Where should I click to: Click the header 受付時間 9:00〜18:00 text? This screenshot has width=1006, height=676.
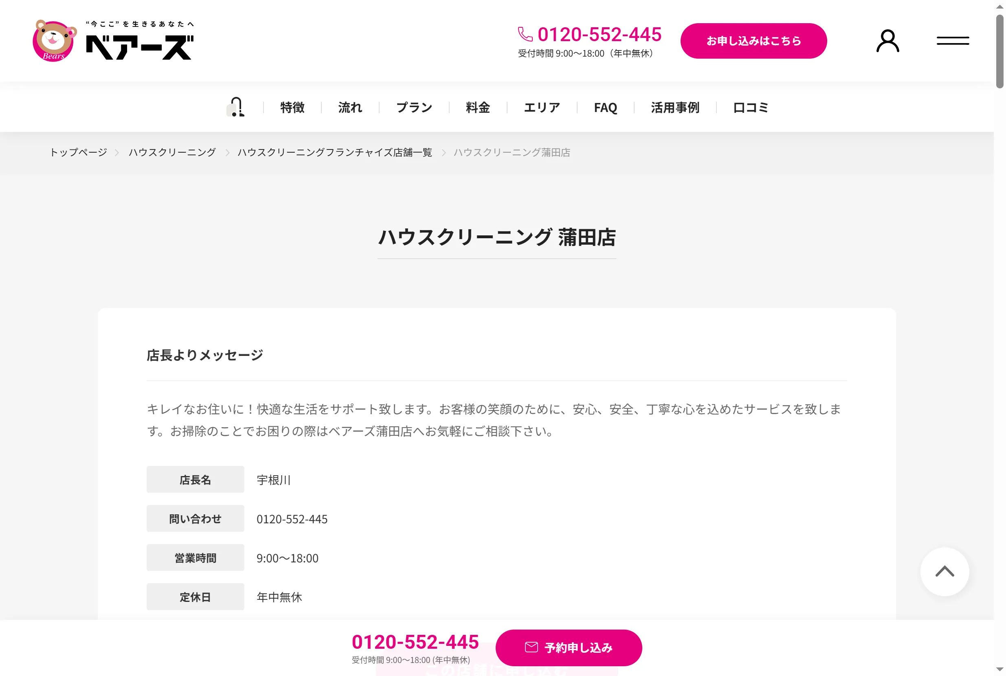586,53
